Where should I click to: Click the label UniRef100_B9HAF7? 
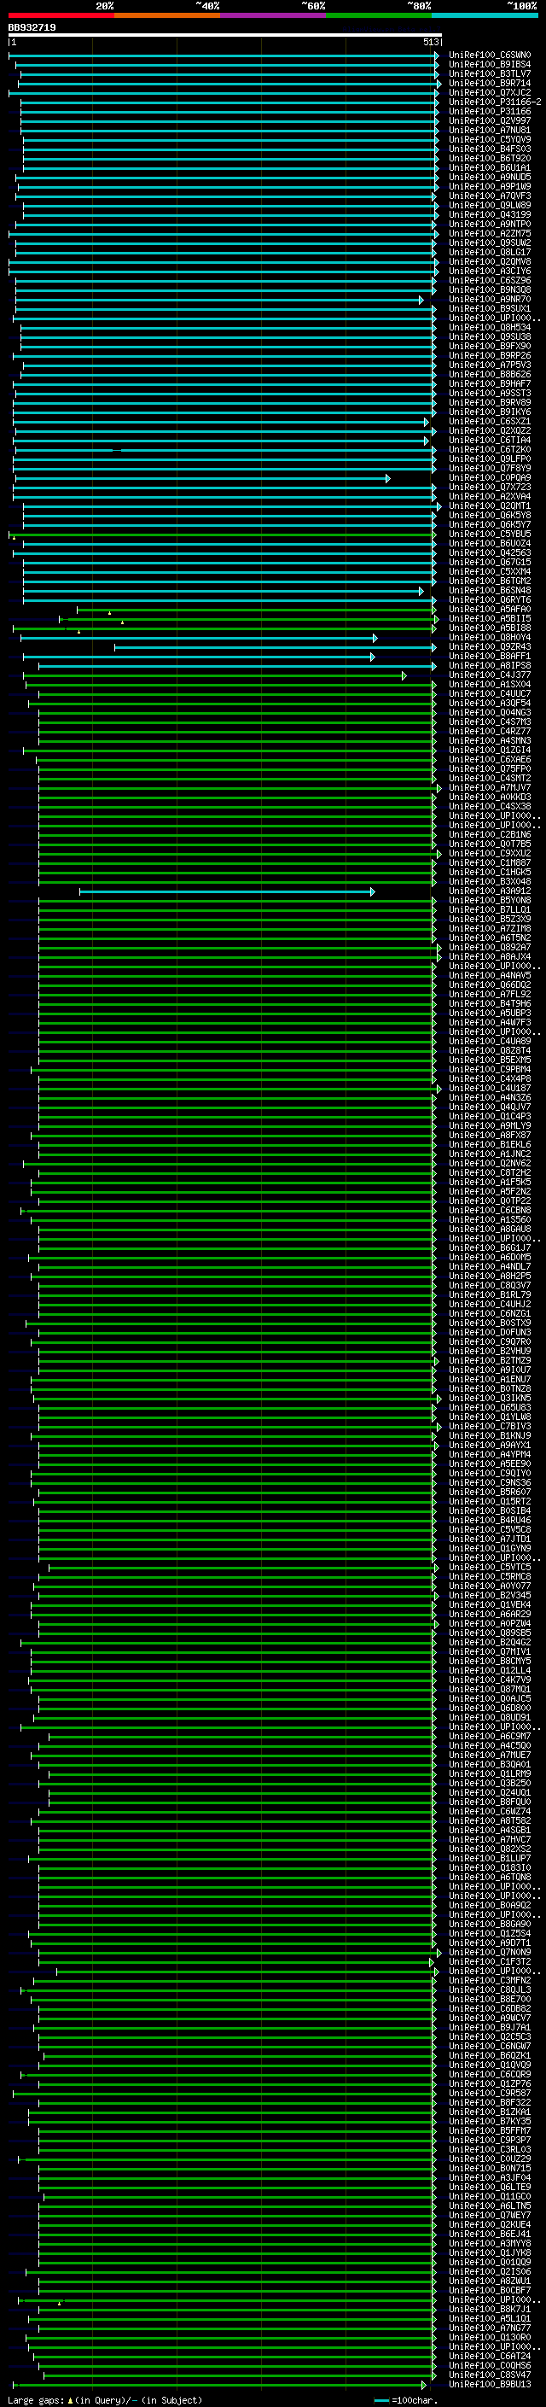[x=489, y=384]
